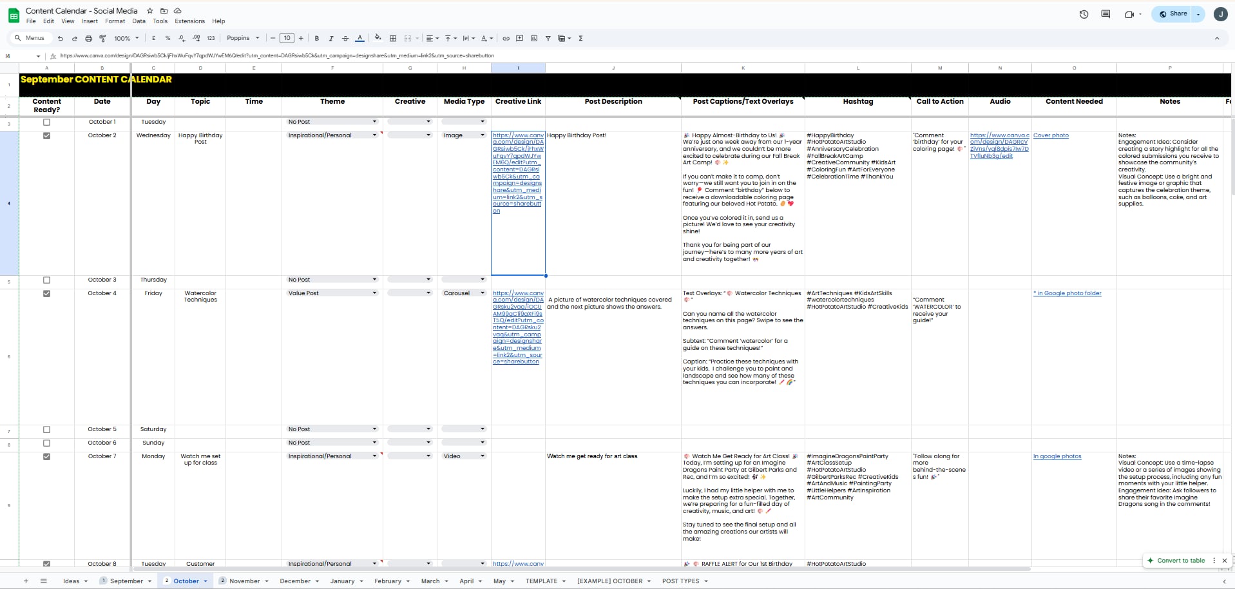
Task: Apply percent format using the % icon
Action: point(168,39)
